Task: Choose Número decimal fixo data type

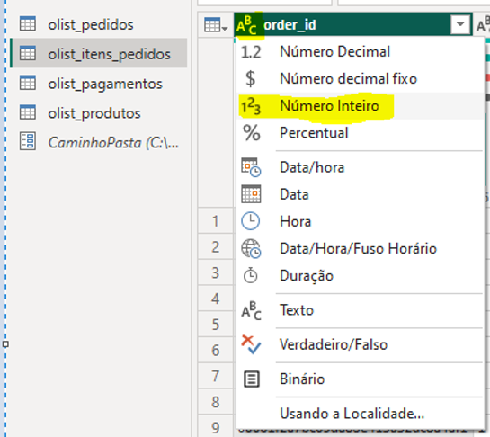Action: (x=361, y=79)
